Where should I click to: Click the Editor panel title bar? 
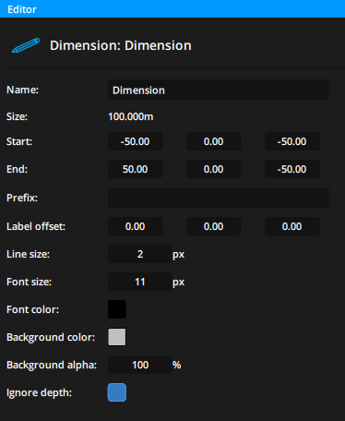pos(172,9)
